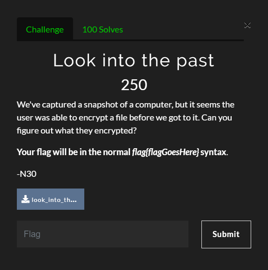Click the "Flag" placeholder text

pos(32,234)
